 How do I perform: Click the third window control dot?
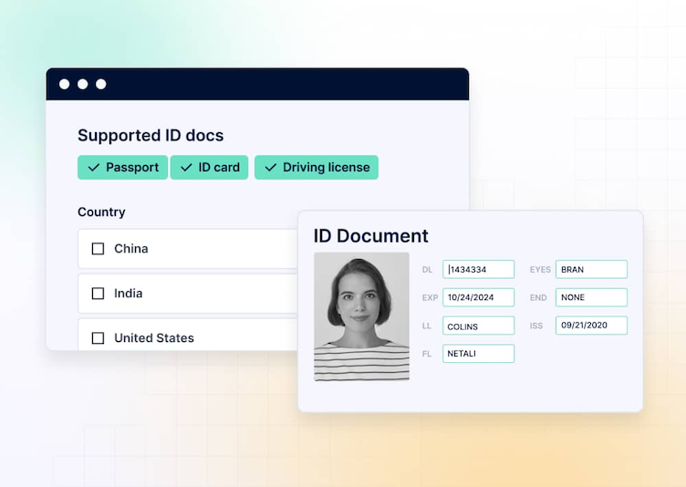click(x=101, y=84)
